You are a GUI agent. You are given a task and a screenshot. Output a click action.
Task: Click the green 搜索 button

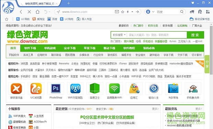[195, 35]
